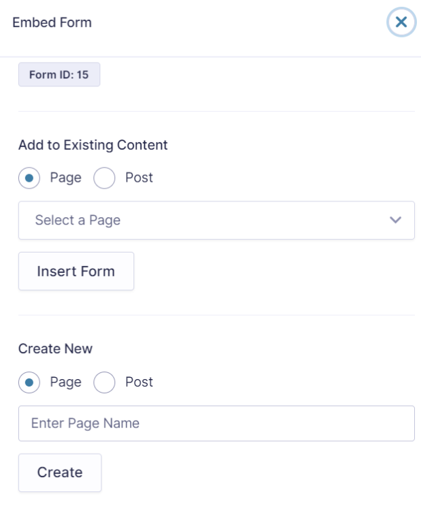Click the Insert Form button
The width and height of the screenshot is (421, 505).
tap(76, 271)
